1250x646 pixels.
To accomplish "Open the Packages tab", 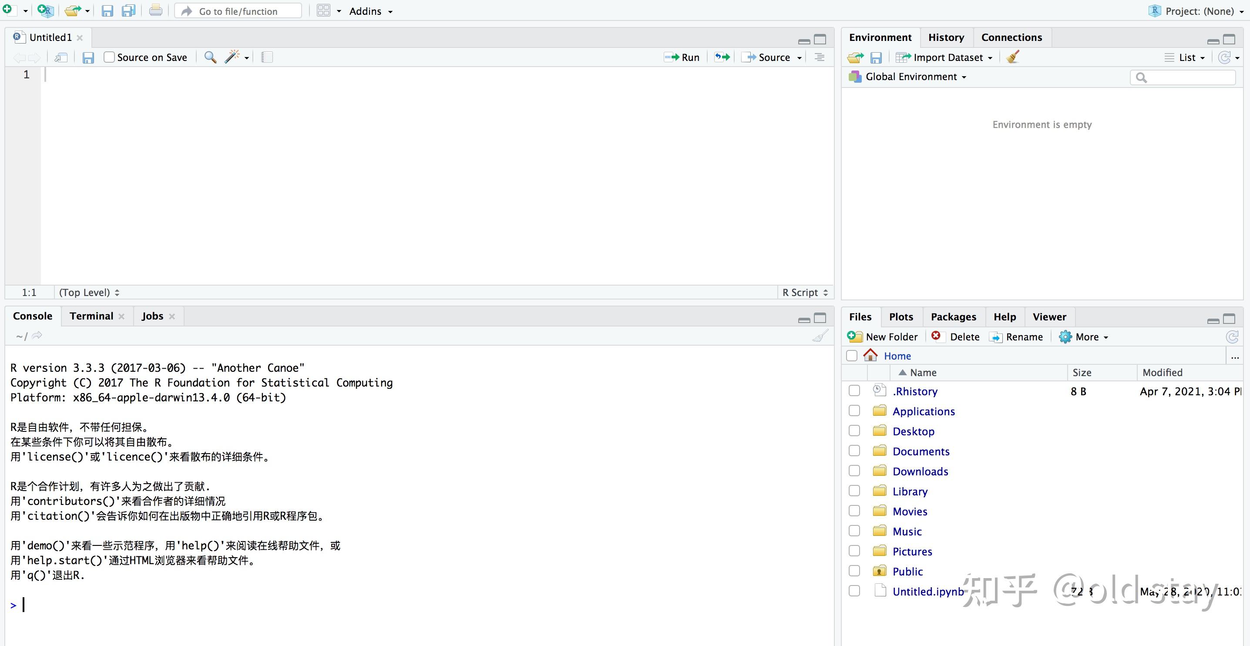I will [x=953, y=317].
